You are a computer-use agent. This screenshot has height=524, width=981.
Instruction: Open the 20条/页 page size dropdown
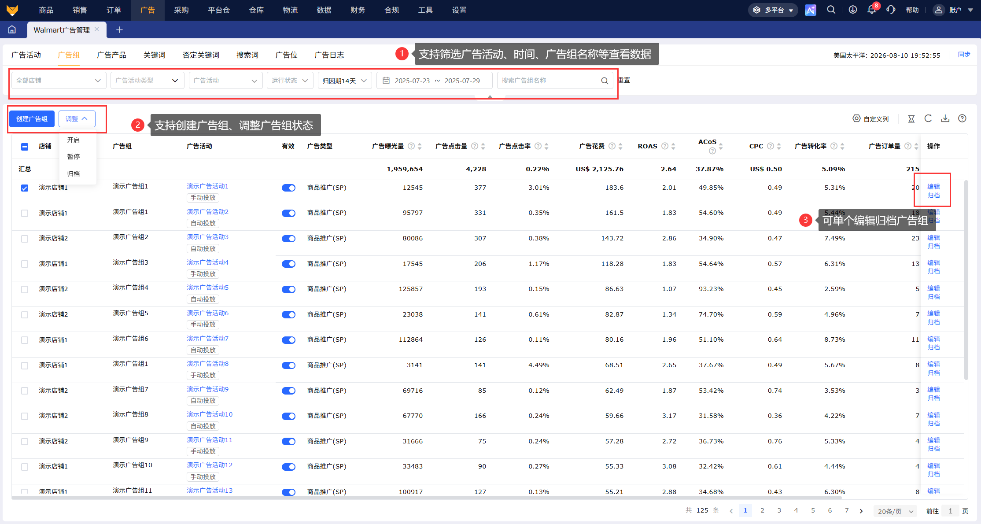point(896,511)
